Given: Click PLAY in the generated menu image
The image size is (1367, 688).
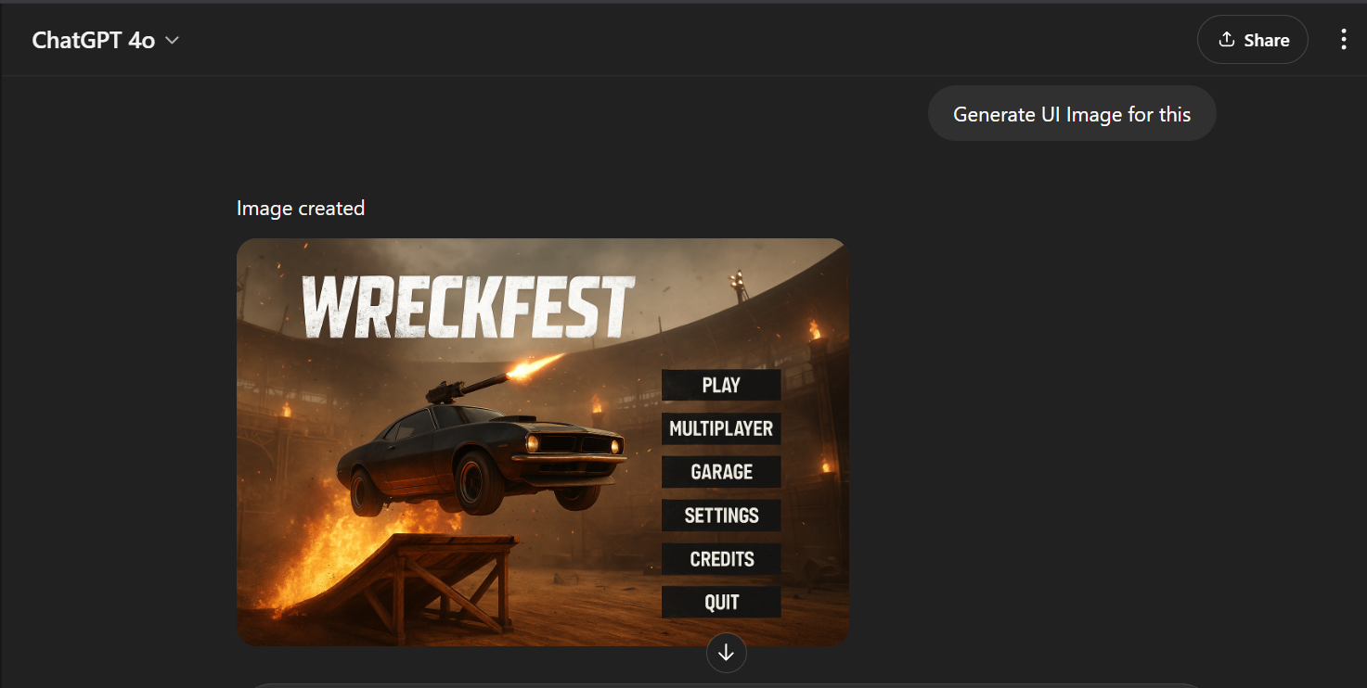Looking at the screenshot, I should pos(721,385).
